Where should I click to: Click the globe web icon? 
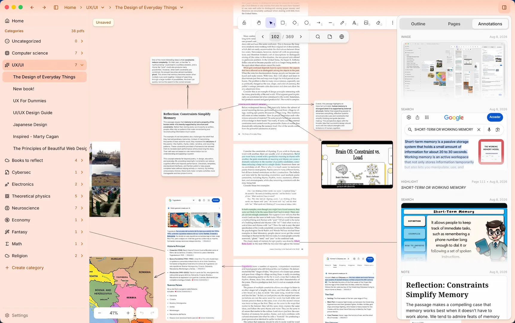coord(342,36)
